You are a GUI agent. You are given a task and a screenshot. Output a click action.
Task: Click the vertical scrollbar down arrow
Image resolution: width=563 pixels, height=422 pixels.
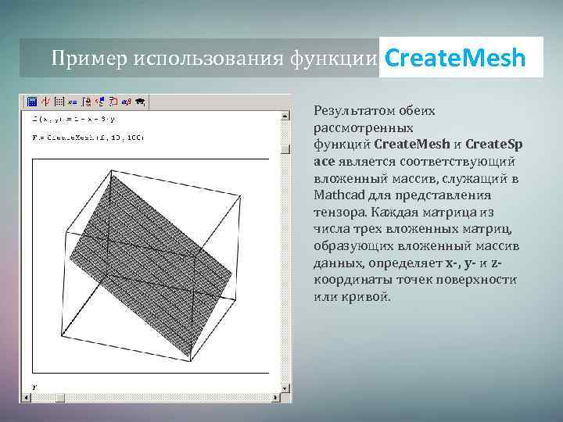285,388
